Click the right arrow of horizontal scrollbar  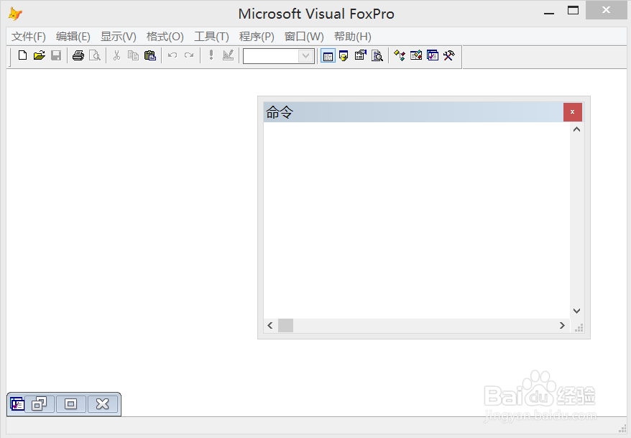click(x=562, y=325)
